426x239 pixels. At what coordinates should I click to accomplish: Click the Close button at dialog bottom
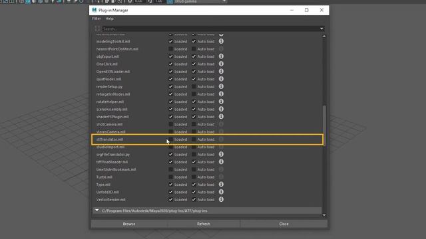[x=284, y=224]
